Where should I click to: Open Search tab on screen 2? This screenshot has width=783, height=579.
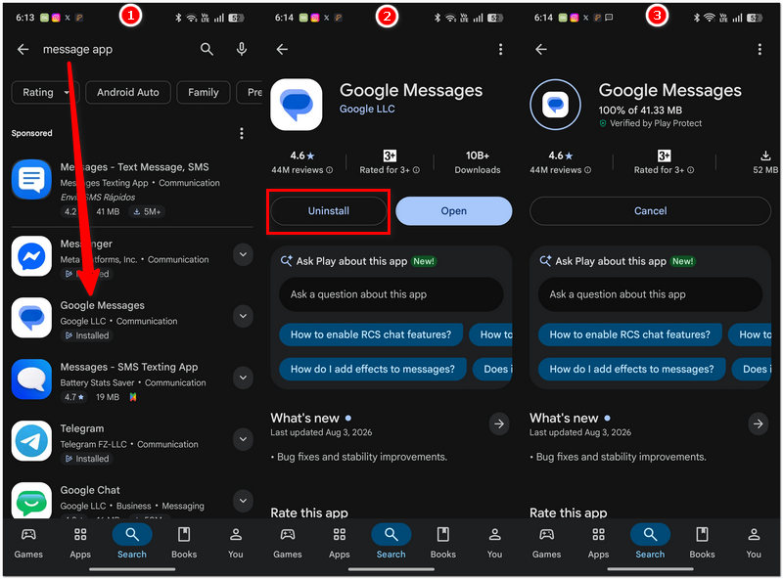391,543
